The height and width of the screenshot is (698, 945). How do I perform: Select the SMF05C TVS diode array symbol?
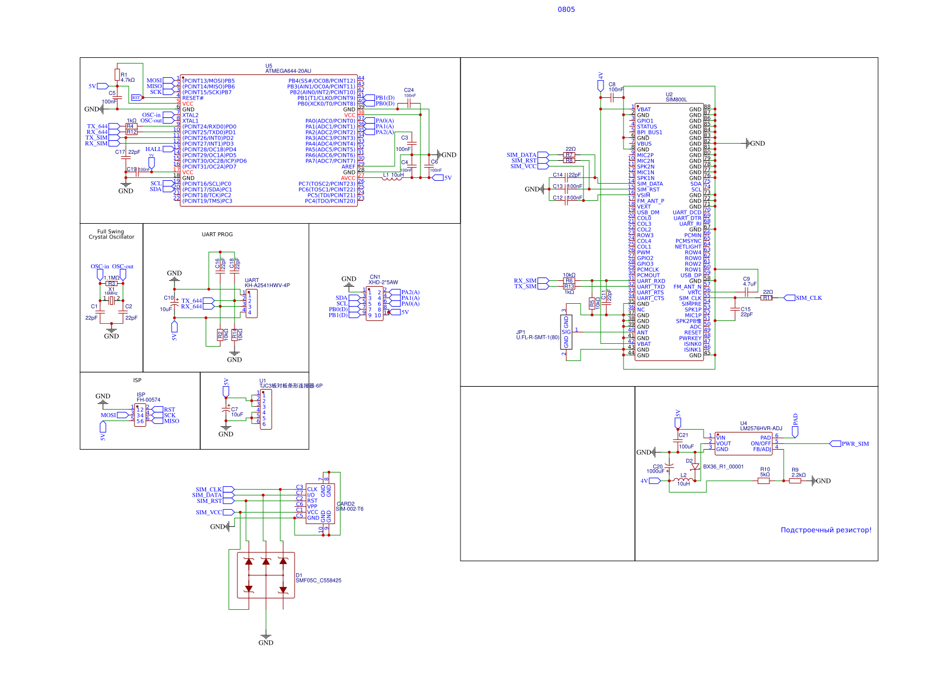click(x=266, y=575)
